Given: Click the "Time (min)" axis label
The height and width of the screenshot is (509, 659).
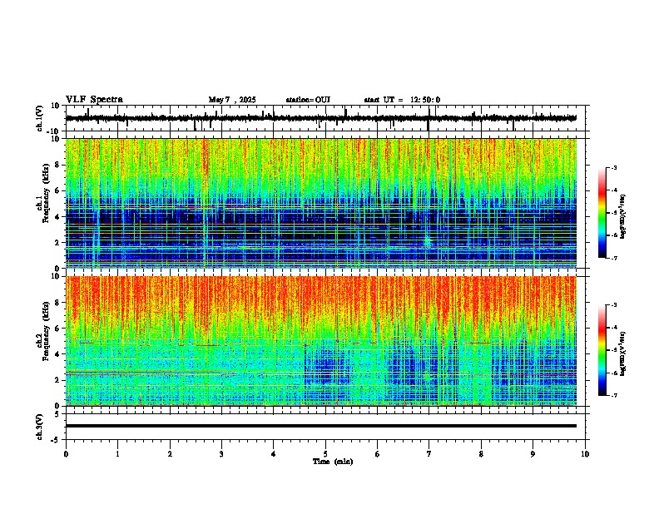Looking at the screenshot, I should (x=333, y=462).
